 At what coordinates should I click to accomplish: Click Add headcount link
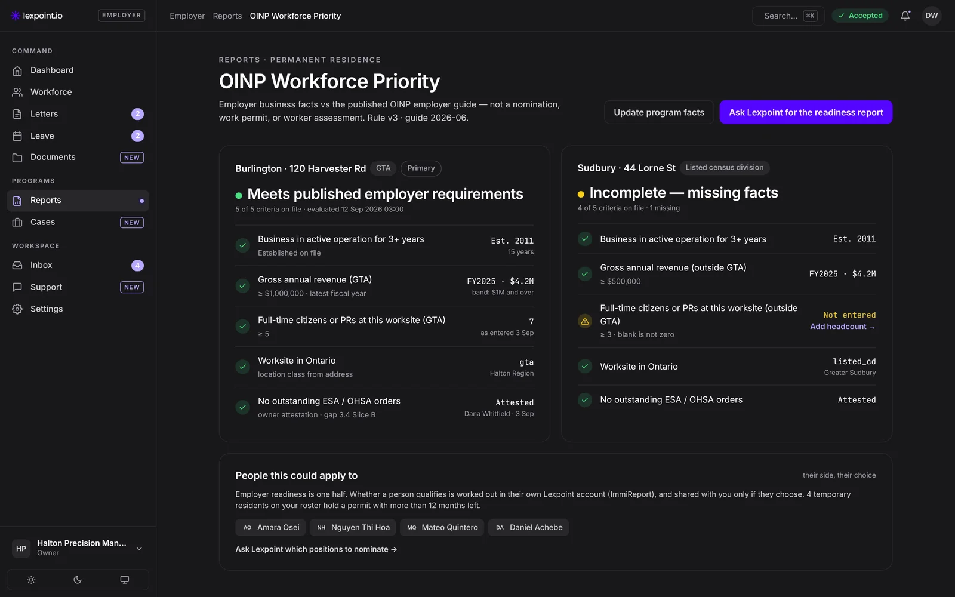[x=842, y=327]
